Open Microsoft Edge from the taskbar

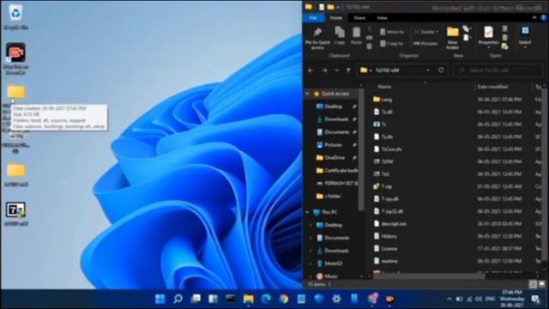coord(266,299)
